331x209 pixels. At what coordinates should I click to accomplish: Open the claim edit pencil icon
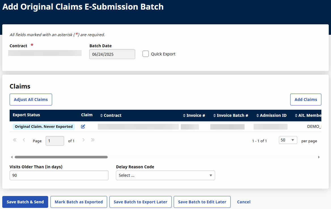click(x=83, y=127)
